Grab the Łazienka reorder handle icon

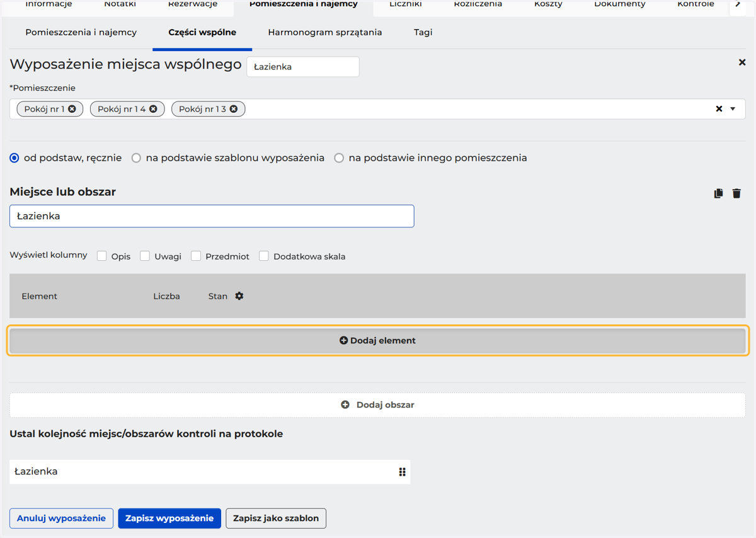tap(402, 472)
